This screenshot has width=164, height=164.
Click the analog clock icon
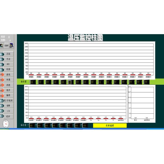click(5, 124)
